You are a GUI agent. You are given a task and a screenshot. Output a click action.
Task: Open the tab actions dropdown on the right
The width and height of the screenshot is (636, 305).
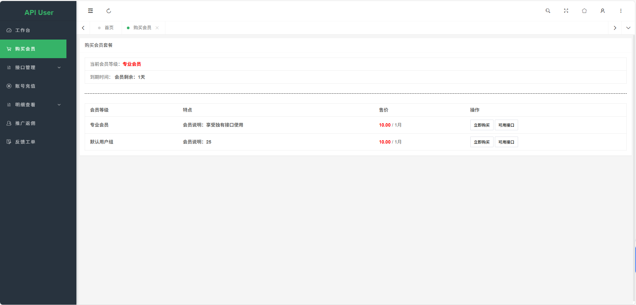coord(628,28)
